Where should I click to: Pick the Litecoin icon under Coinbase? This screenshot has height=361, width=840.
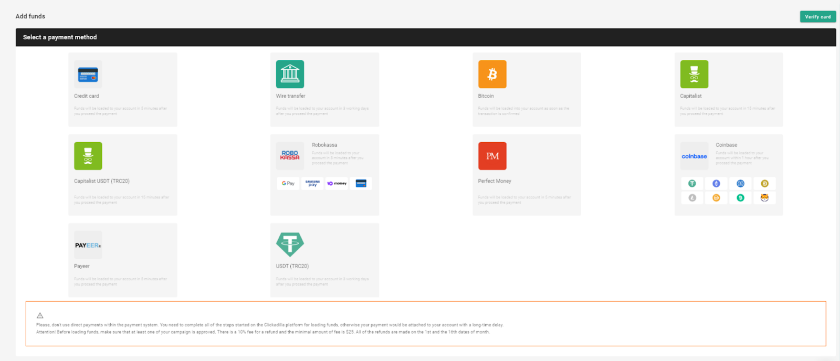(692, 198)
